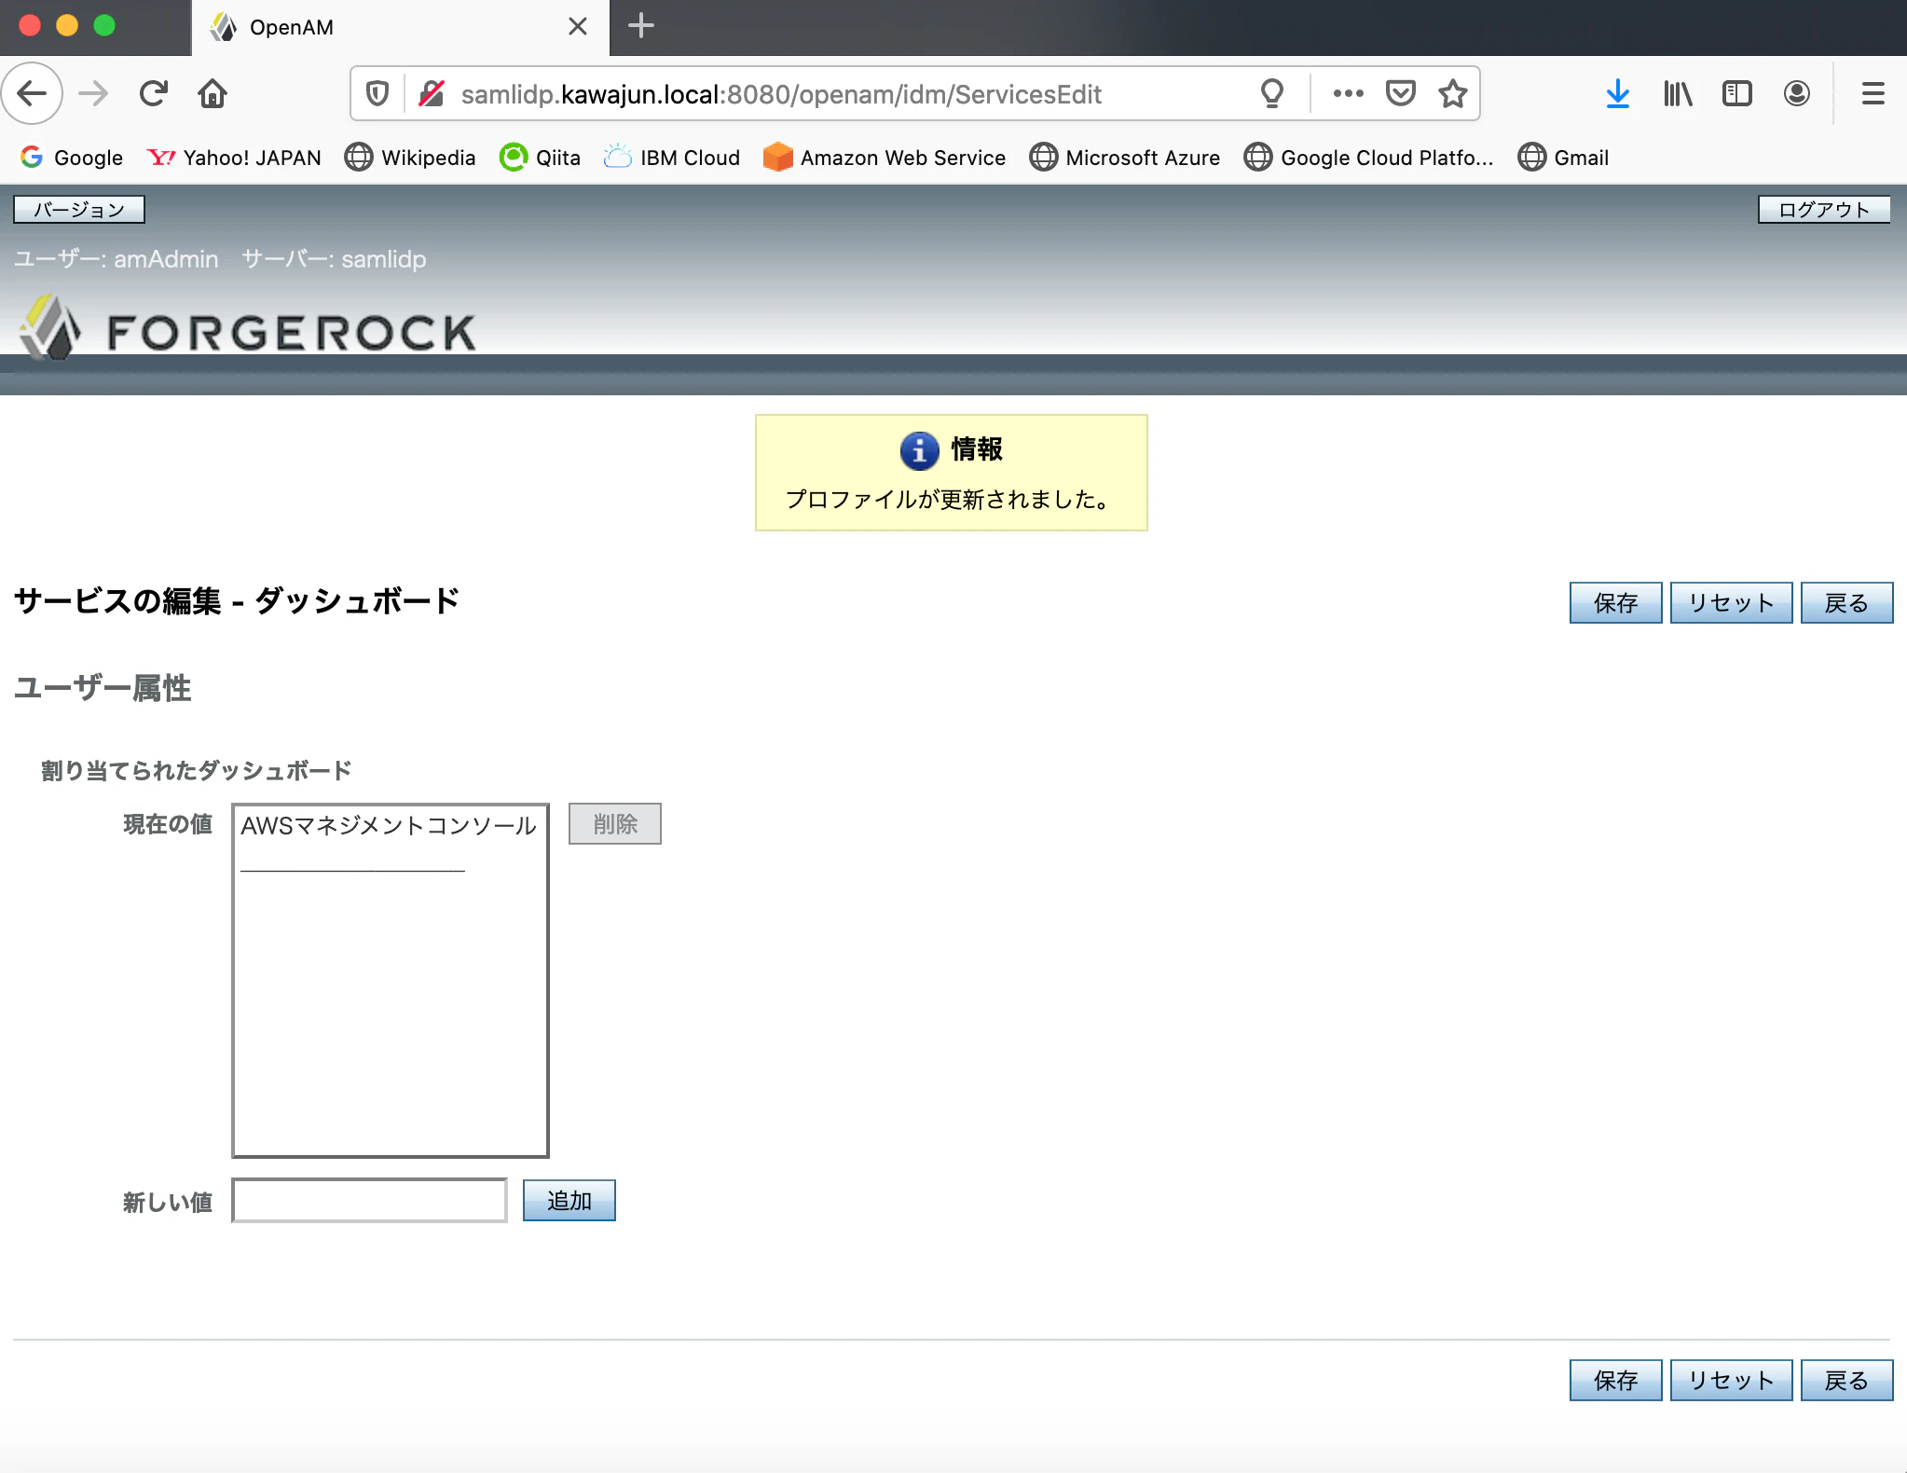Screen dimensions: 1907x1473
Task: Open the Firefox hamburger menu
Action: (x=1873, y=93)
